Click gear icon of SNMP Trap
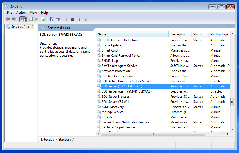 click(x=99, y=60)
